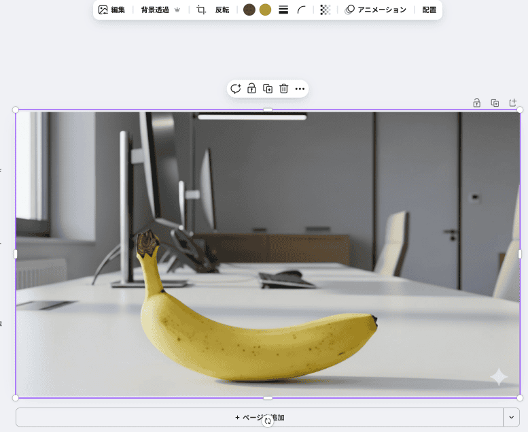Open the アニメーション animation panel

click(x=375, y=10)
